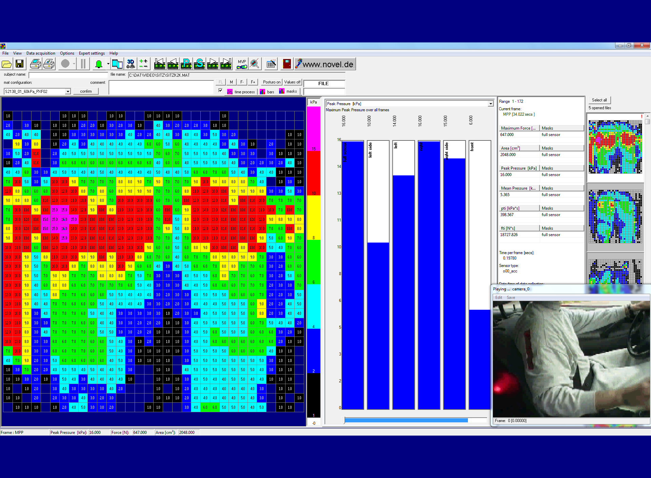Image resolution: width=651 pixels, height=478 pixels.
Task: Start recording with the gray record button
Action: (x=65, y=64)
